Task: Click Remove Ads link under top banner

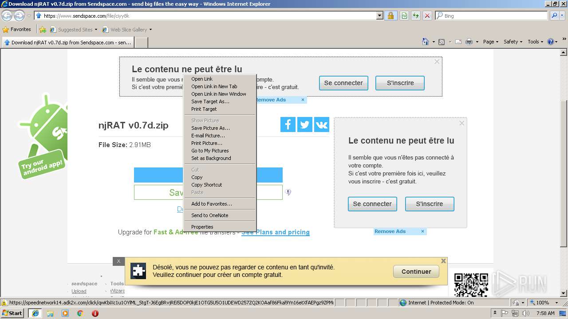Action: click(271, 100)
